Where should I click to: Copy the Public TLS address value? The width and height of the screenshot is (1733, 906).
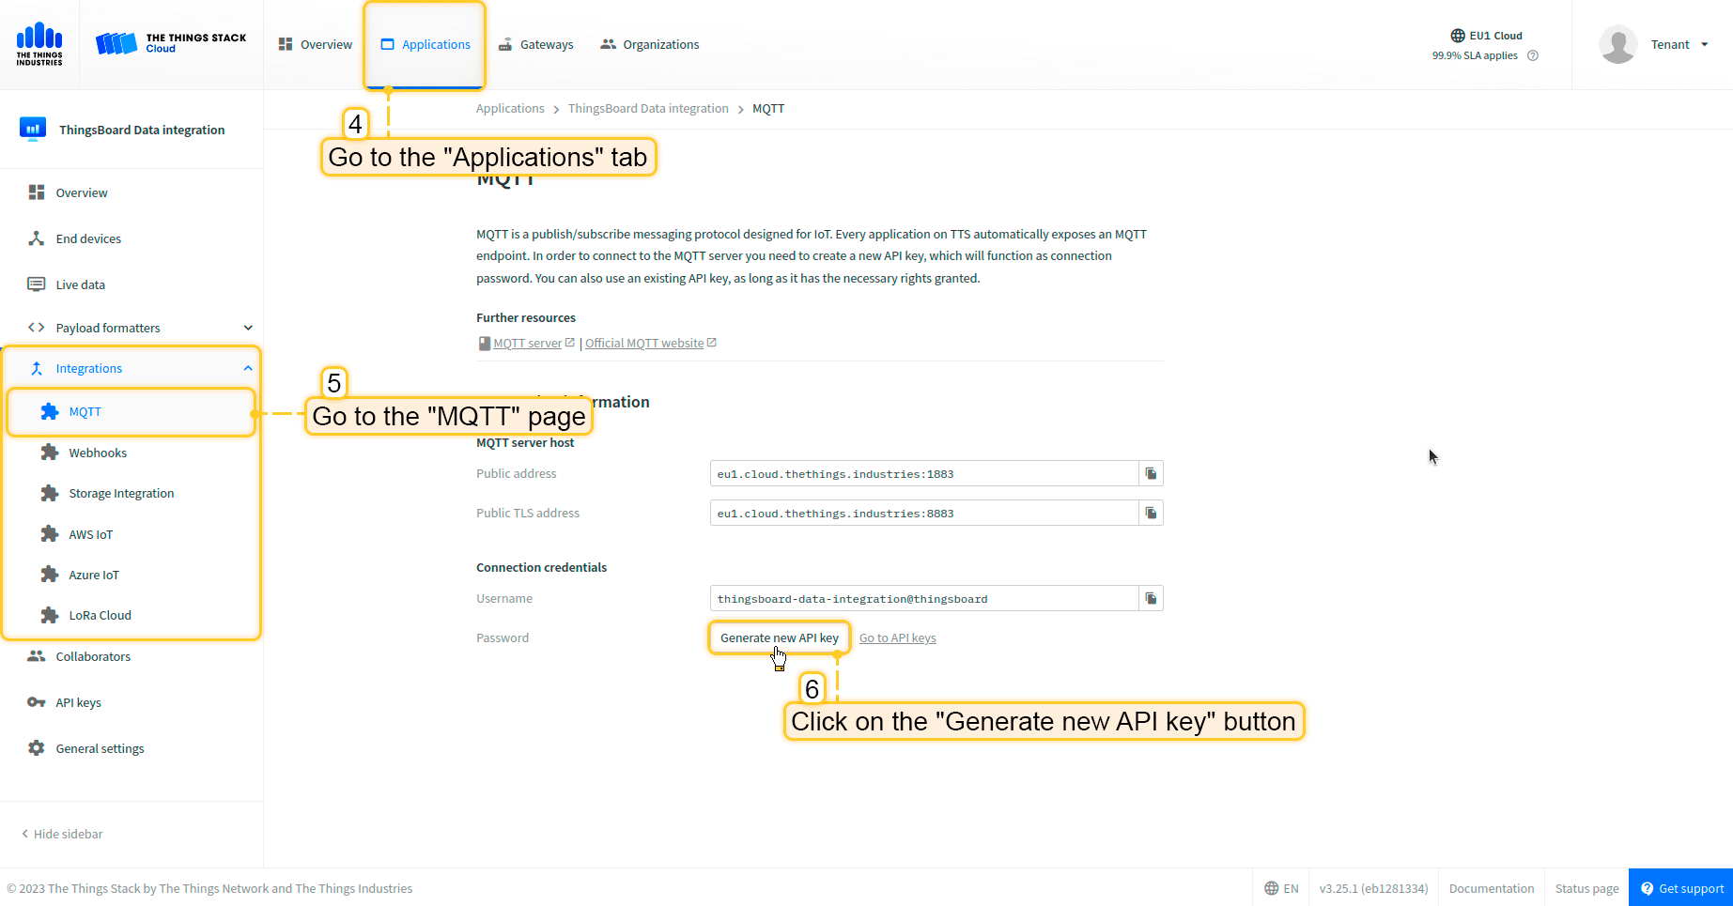pos(1151,514)
